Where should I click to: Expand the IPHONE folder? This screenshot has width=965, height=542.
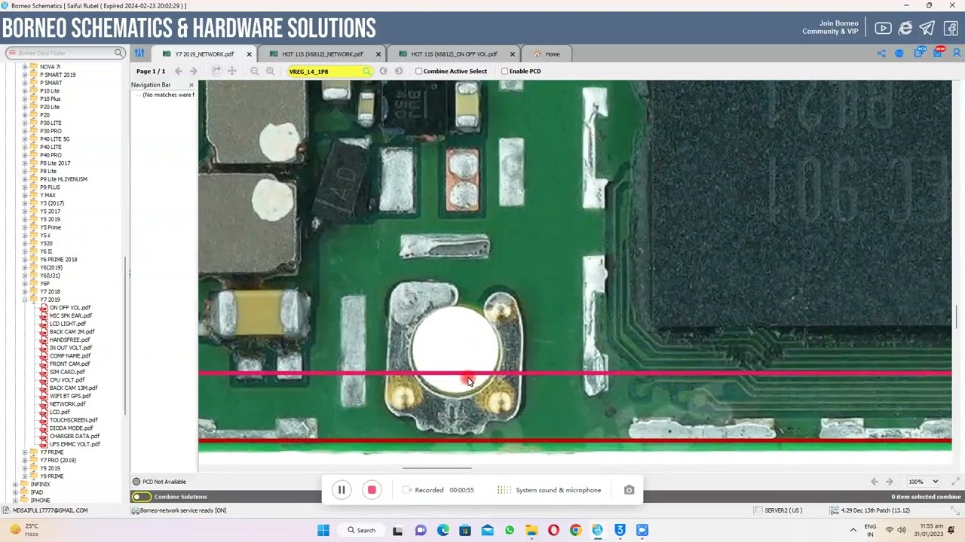tap(15, 501)
